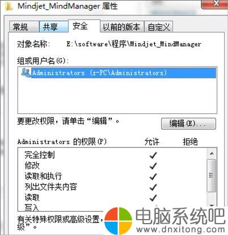
Task: Click empty area in group list box
Action: pyautogui.click(x=117, y=96)
